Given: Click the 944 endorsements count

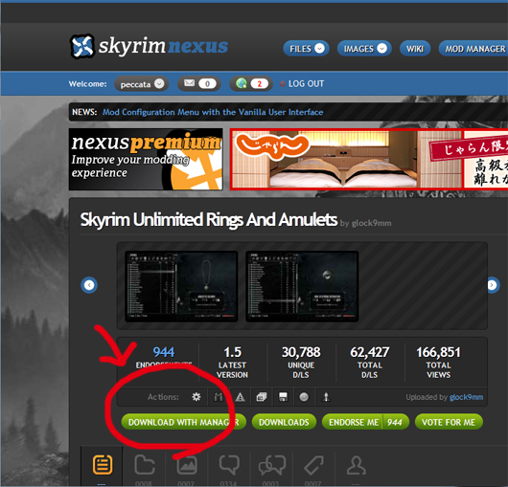Looking at the screenshot, I should pyautogui.click(x=164, y=352).
